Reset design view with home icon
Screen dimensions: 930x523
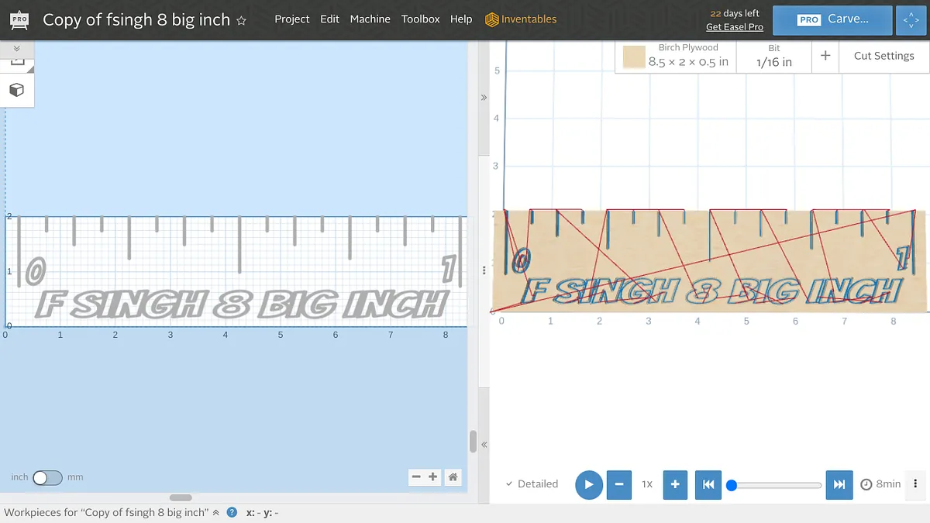453,477
